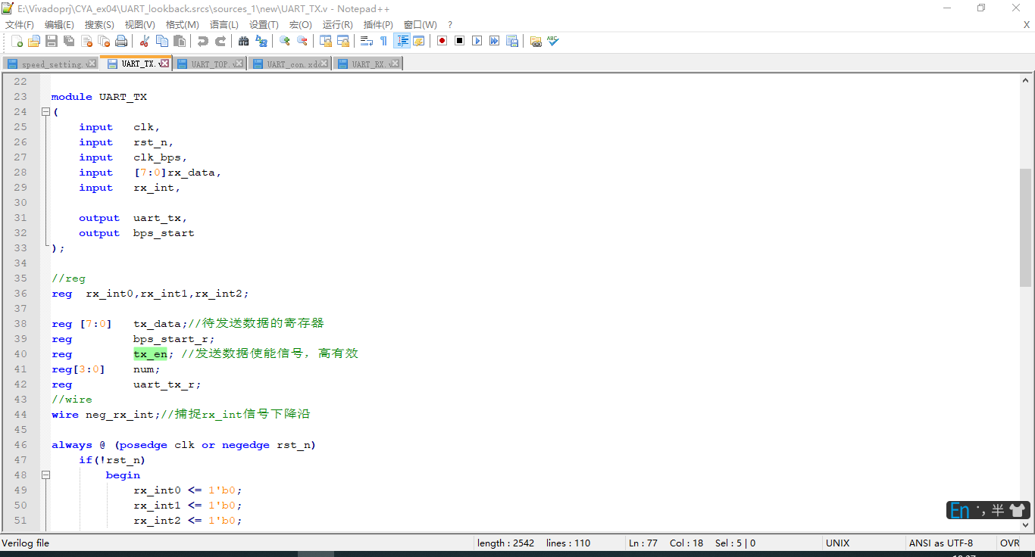Play the recorded macro
1035x557 pixels.
tap(477, 41)
